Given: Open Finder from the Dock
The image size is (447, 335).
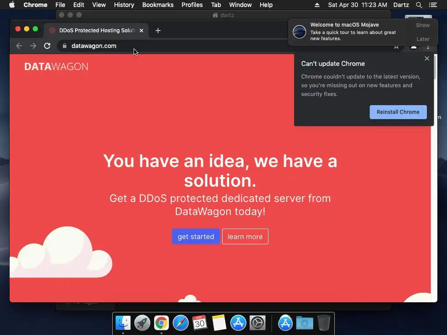Looking at the screenshot, I should click(123, 323).
